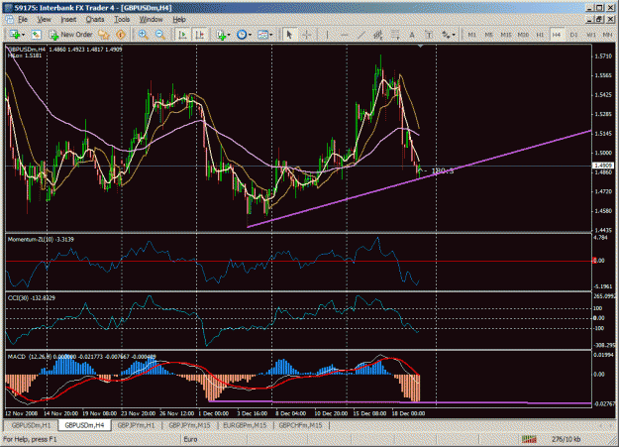Open the Help menu
The image size is (619, 447).
click(x=179, y=20)
